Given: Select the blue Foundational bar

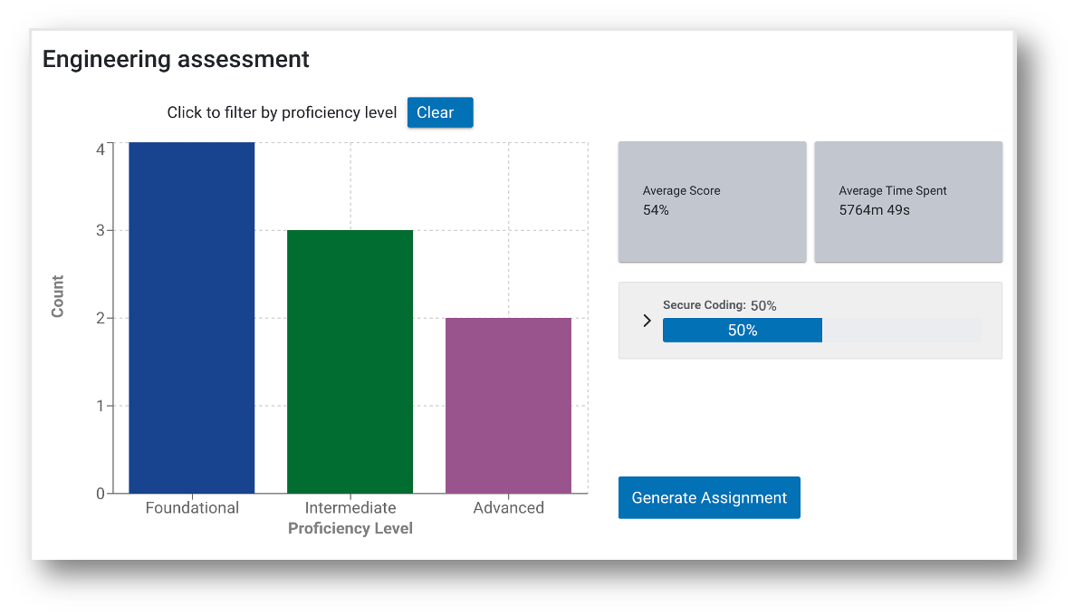Looking at the screenshot, I should tap(191, 317).
